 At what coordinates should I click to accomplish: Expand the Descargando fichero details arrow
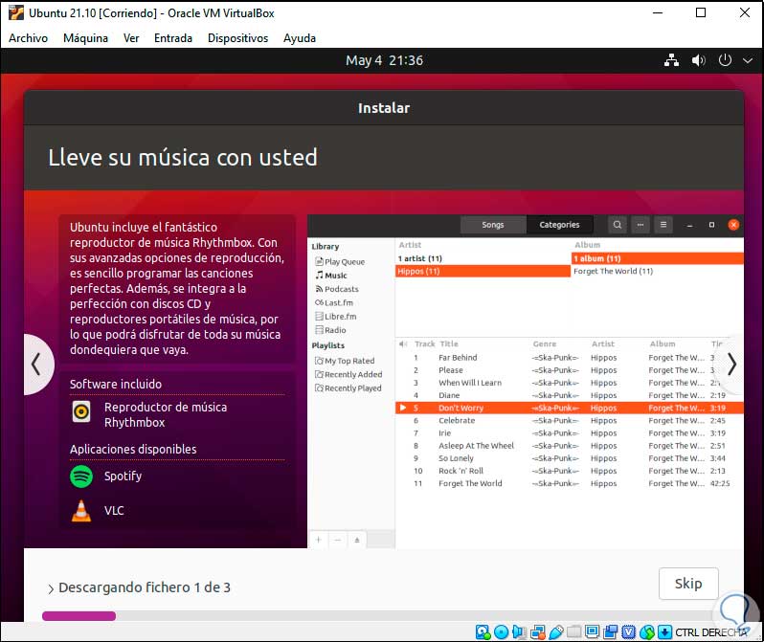pos(51,589)
